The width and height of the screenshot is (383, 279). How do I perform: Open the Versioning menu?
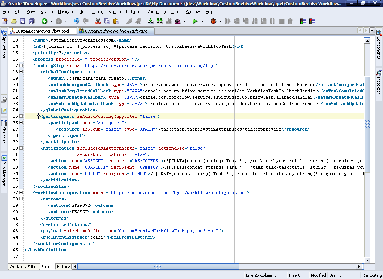tap(156, 12)
